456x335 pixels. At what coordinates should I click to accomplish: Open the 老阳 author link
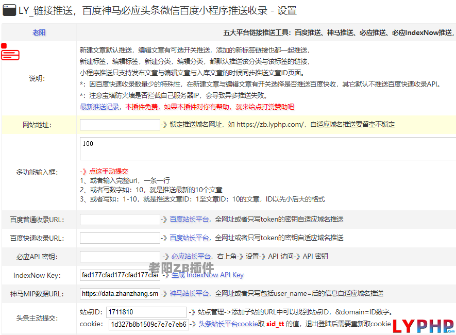pos(39,32)
